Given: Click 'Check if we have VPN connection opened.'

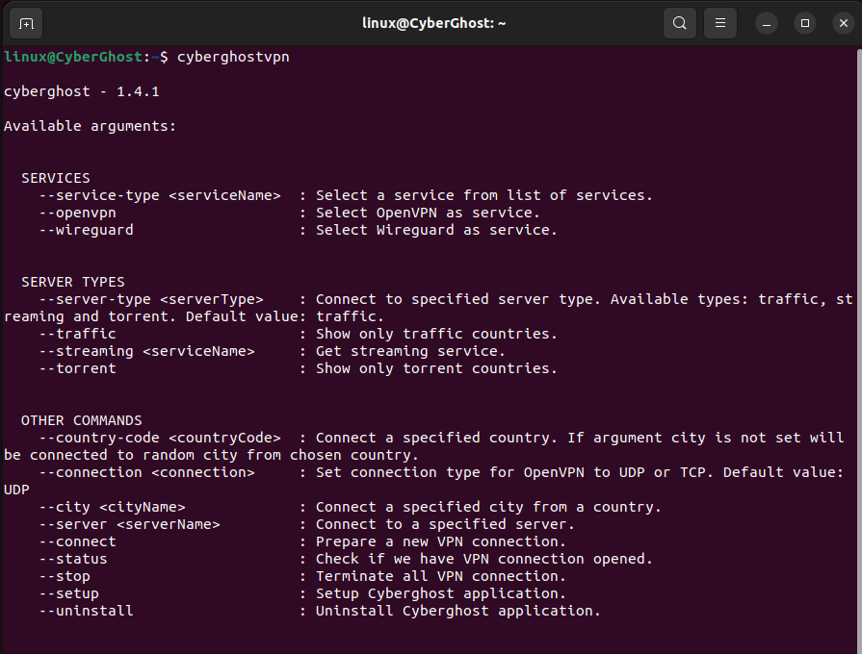Looking at the screenshot, I should coord(483,559).
